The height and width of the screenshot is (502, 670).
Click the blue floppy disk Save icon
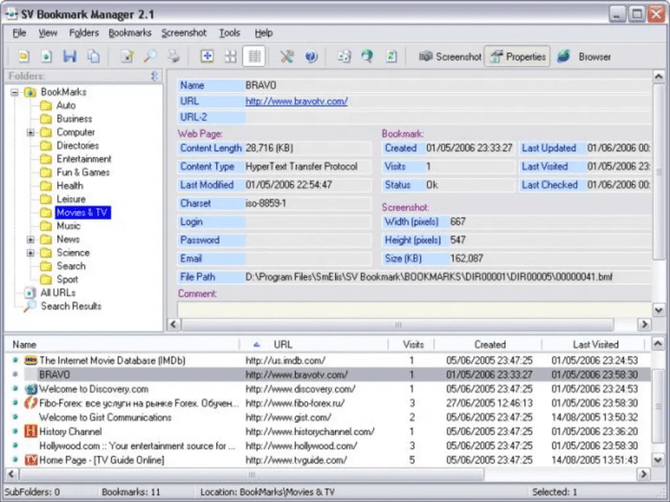[x=70, y=56]
